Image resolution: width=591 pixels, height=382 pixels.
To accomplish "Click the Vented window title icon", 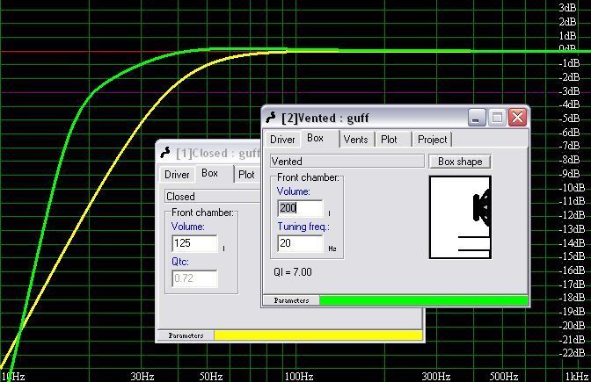I will 271,118.
